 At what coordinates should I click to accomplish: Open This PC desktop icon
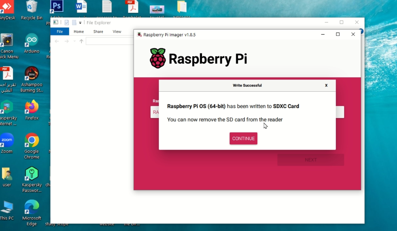(7, 211)
